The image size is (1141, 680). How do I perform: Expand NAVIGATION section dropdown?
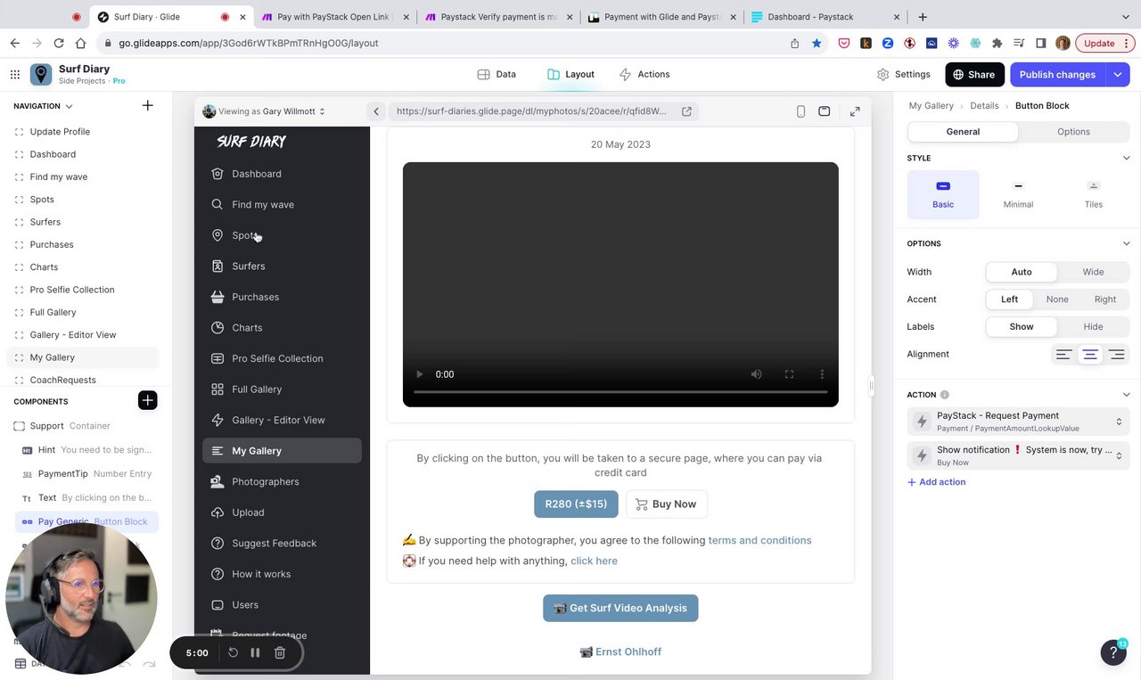tap(69, 106)
